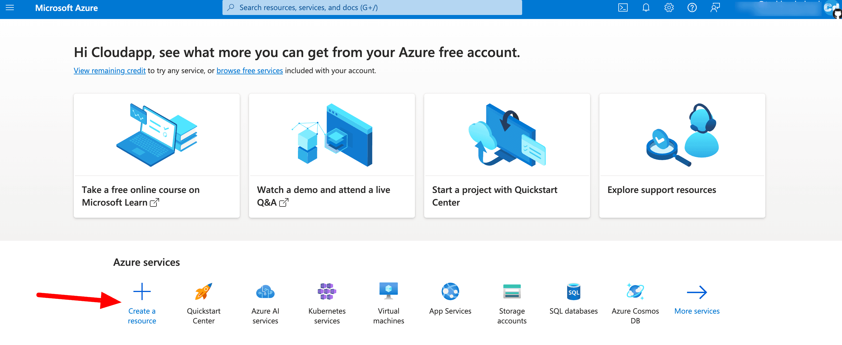Screen dimensions: 842x345
Task: Click inside the search resources field
Action: click(x=373, y=7)
